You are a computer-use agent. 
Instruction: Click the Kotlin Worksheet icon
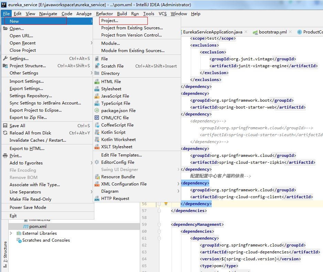pyautogui.click(x=97, y=140)
